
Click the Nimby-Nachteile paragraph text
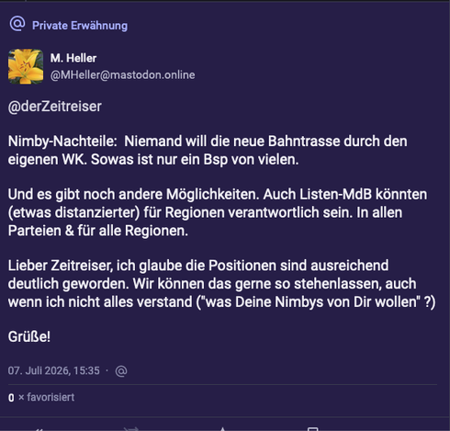(x=208, y=151)
